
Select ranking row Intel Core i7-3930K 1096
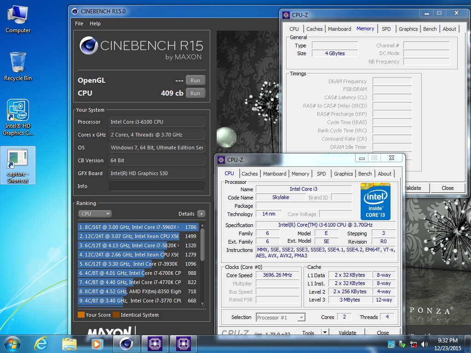(x=138, y=264)
